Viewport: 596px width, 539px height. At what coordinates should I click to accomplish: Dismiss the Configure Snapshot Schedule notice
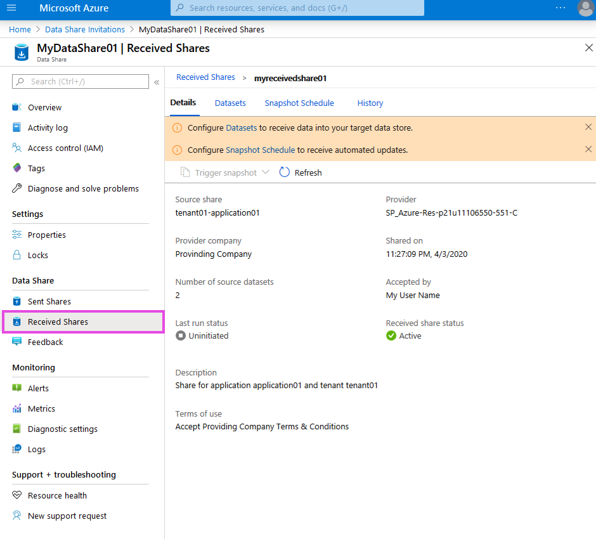tap(588, 149)
